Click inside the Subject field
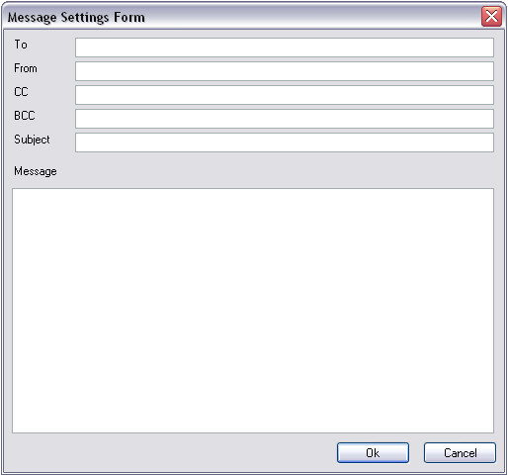This screenshot has height=476, width=508. click(285, 143)
